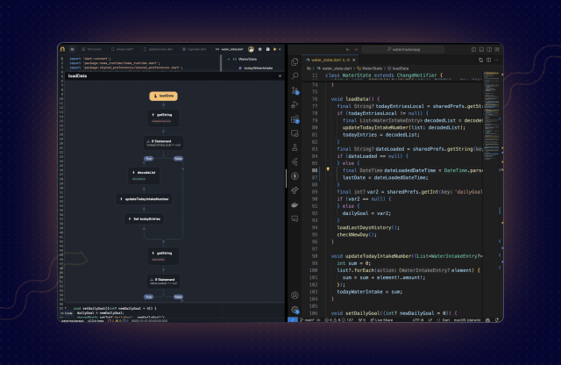Collapse the WaterState tree node
Screen dimensions: 561x365
231,59
